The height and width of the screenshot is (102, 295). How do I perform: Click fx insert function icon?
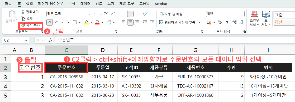point(50,40)
